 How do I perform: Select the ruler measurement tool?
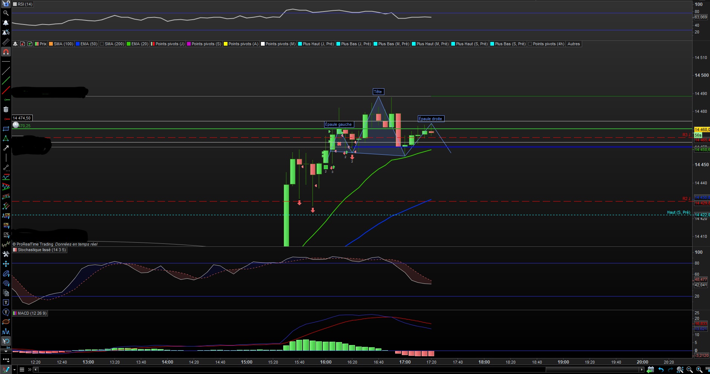tap(6, 42)
